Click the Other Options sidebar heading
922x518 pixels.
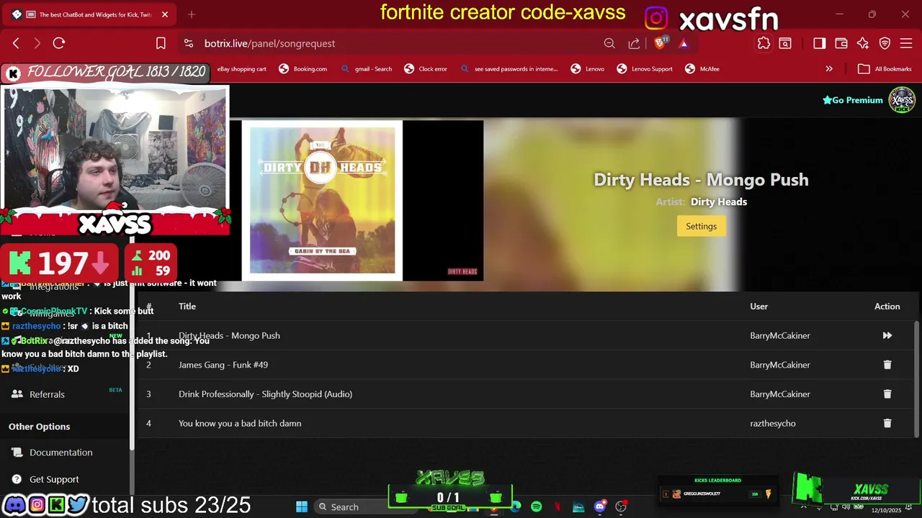(x=39, y=427)
